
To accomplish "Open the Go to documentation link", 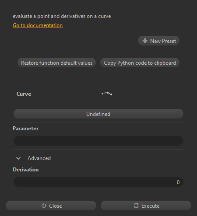I will (38, 25).
